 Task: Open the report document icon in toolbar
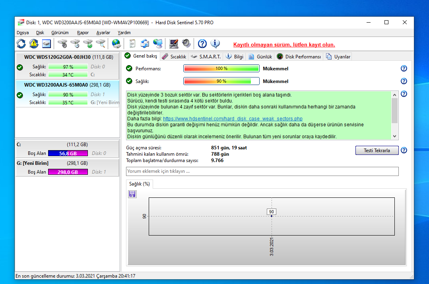[x=132, y=43]
